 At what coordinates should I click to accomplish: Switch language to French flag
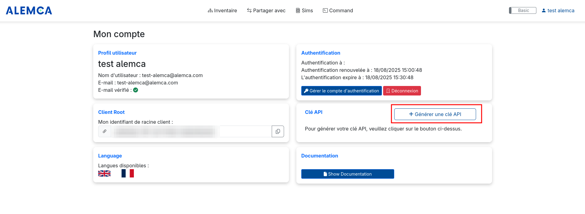[128, 173]
